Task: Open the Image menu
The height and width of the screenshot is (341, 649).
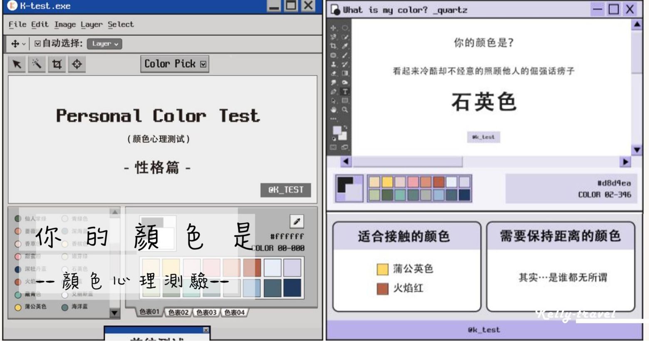Action: click(x=65, y=25)
